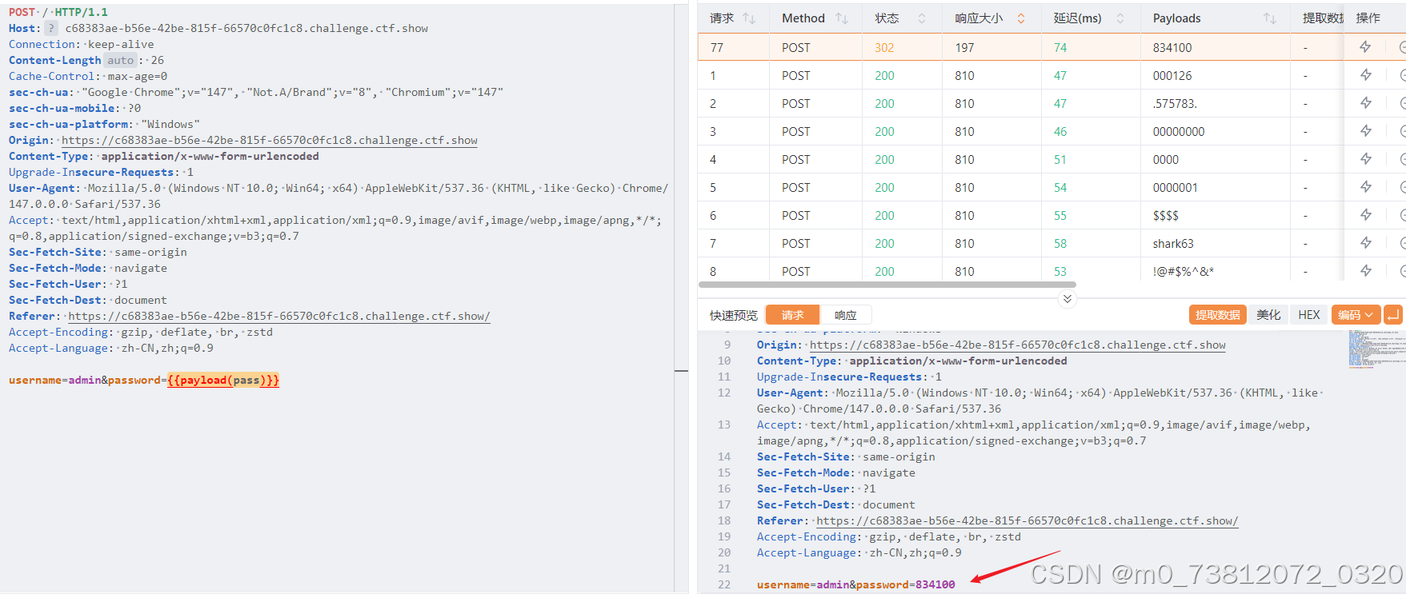Click line number 22 in preview gutter
1406x598 pixels.
pos(724,584)
